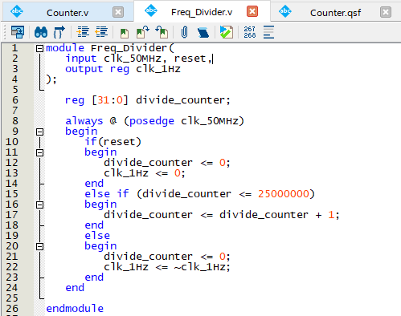Click the 'module' keyword on line 1
Viewport: 401px width, 316px height.
pos(65,48)
